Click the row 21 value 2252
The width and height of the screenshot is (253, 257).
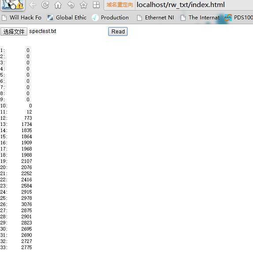click(x=26, y=173)
